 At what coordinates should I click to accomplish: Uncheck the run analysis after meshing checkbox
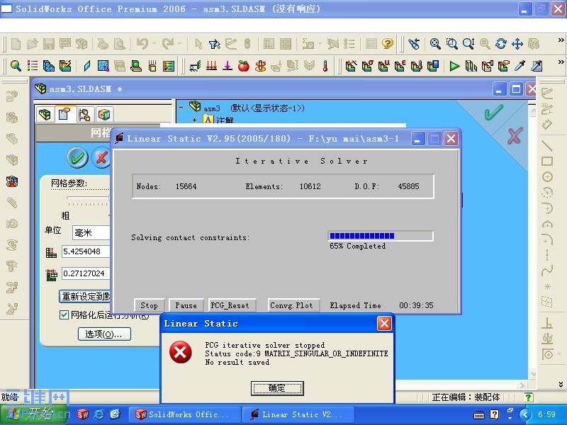pos(64,315)
